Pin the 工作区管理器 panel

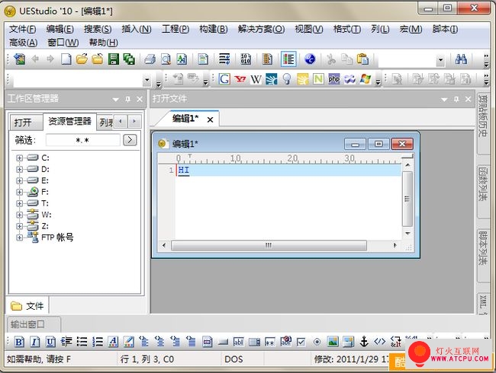click(127, 100)
